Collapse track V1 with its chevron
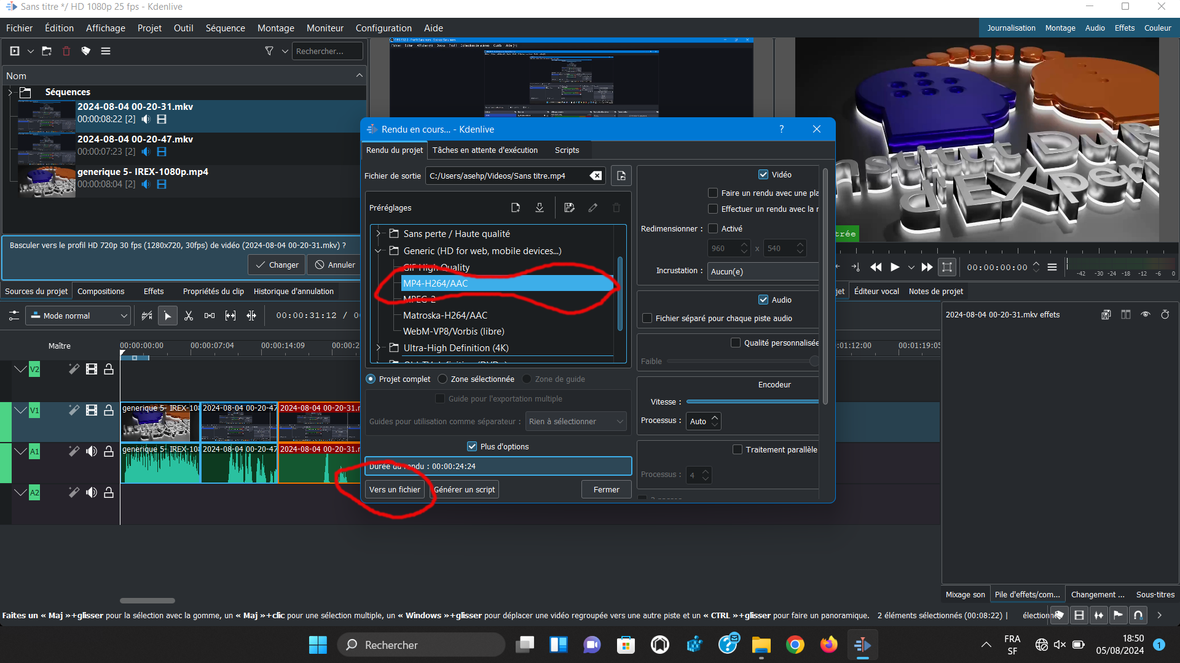The image size is (1180, 663). 20,410
